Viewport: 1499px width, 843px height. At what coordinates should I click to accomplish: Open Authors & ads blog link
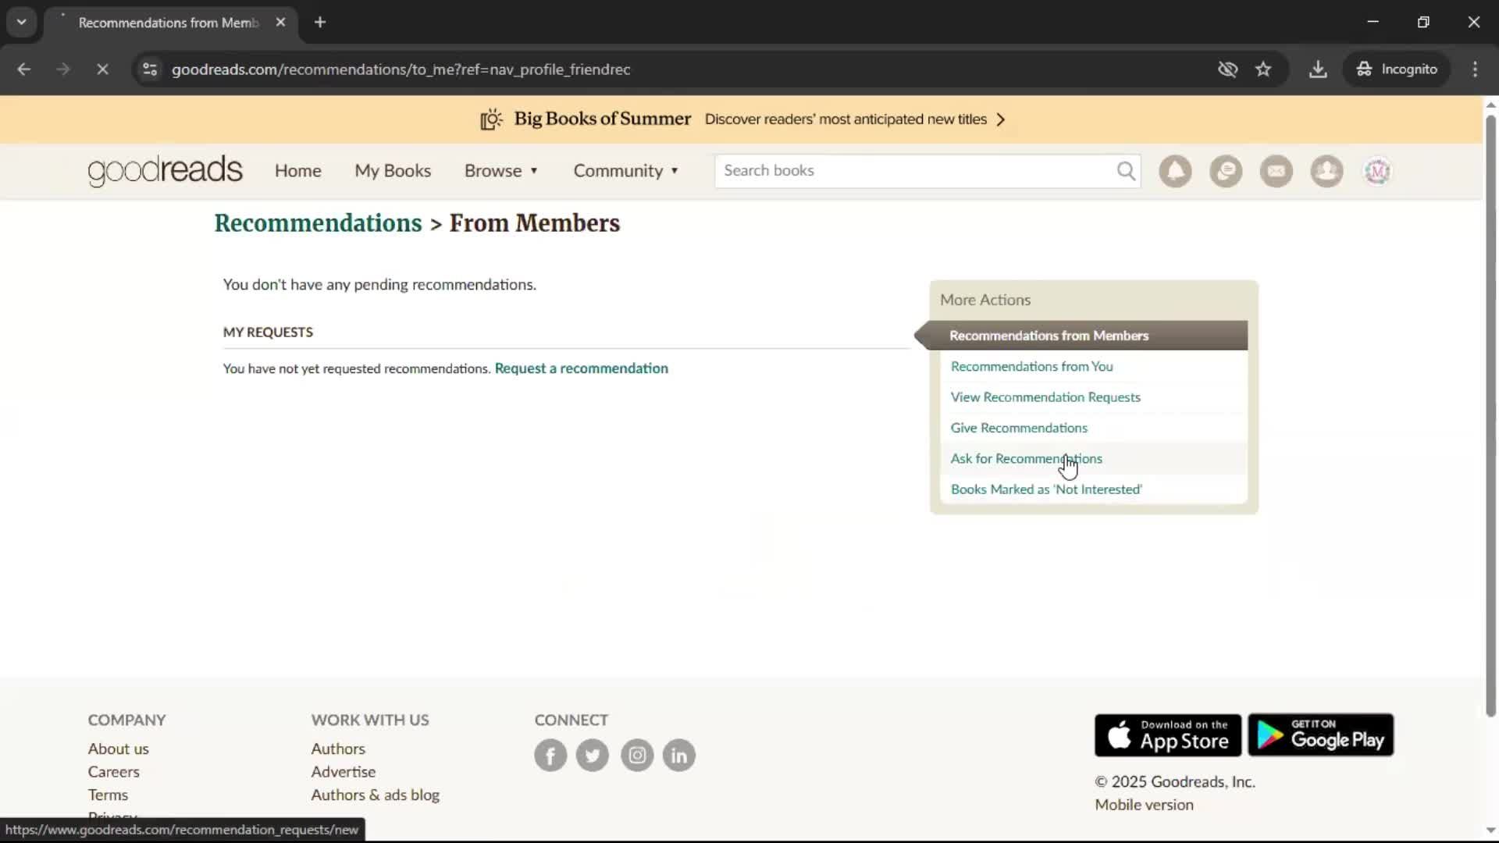pyautogui.click(x=376, y=795)
